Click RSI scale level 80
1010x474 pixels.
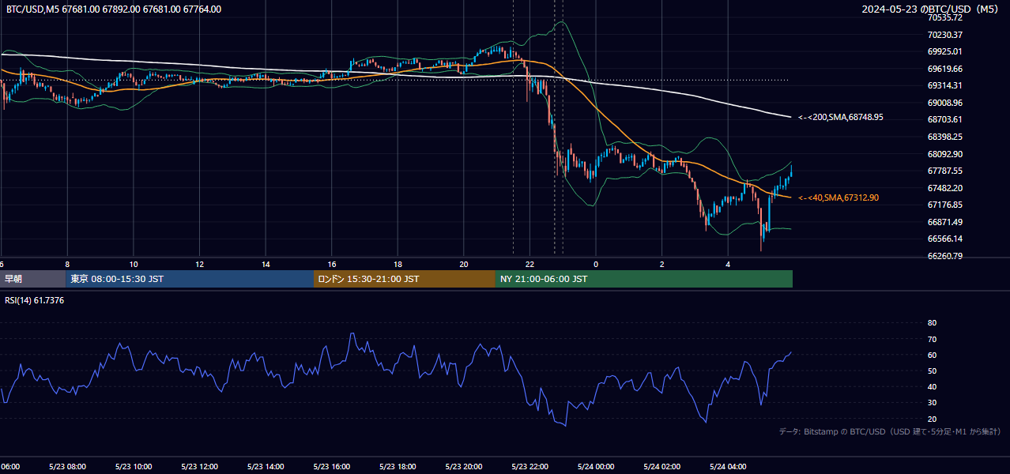point(932,323)
